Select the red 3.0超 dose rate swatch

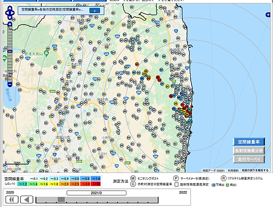point(96,184)
